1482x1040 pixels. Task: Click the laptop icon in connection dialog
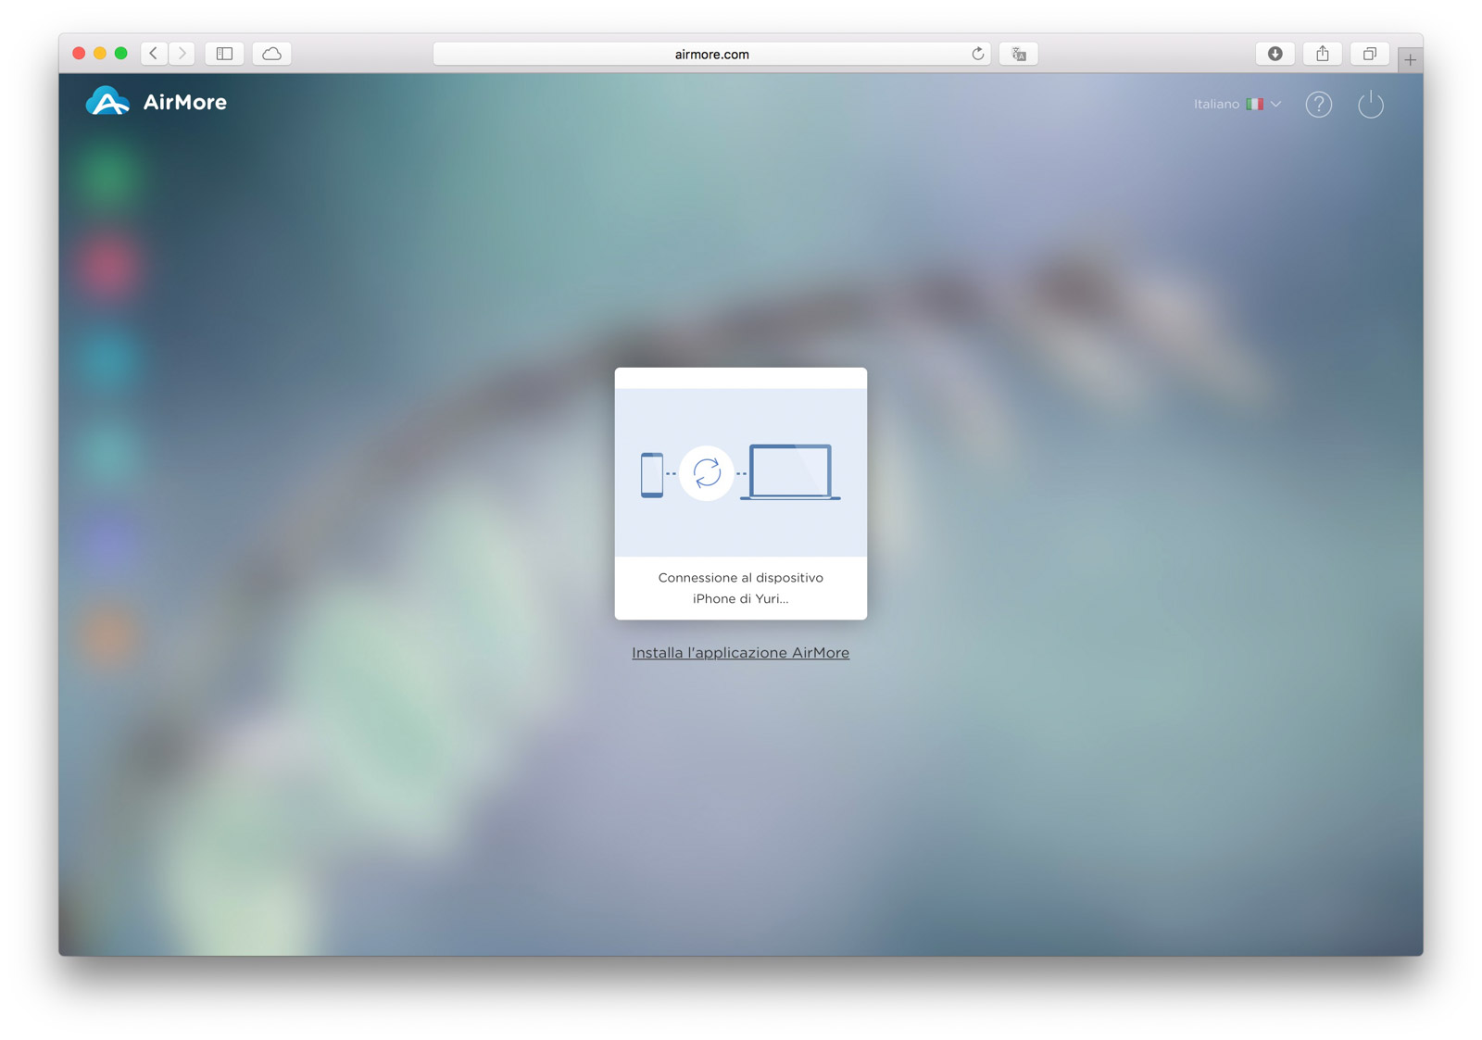click(x=790, y=472)
